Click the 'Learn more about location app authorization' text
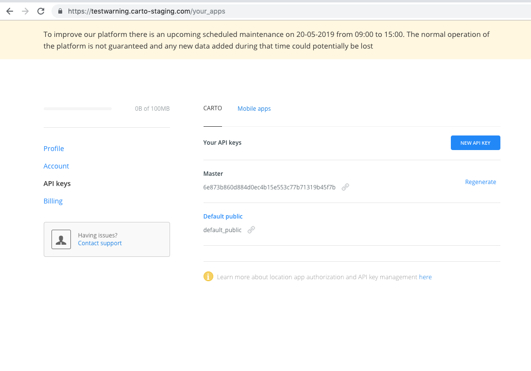 [317, 277]
